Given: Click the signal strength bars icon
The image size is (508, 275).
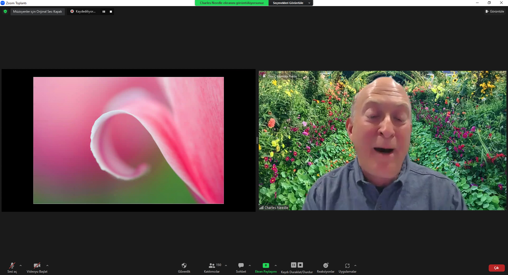Looking at the screenshot, I should [261, 207].
